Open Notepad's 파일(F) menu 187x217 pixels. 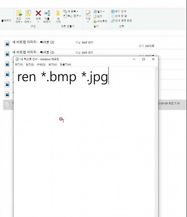pos(19,65)
